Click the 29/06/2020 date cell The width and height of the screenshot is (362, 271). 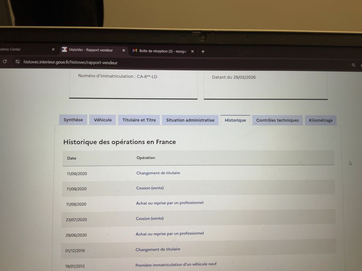76,235
